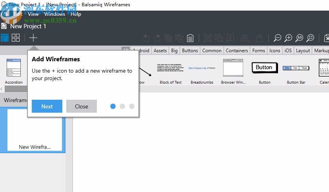Click the Undo arrow icon

pos(146,38)
